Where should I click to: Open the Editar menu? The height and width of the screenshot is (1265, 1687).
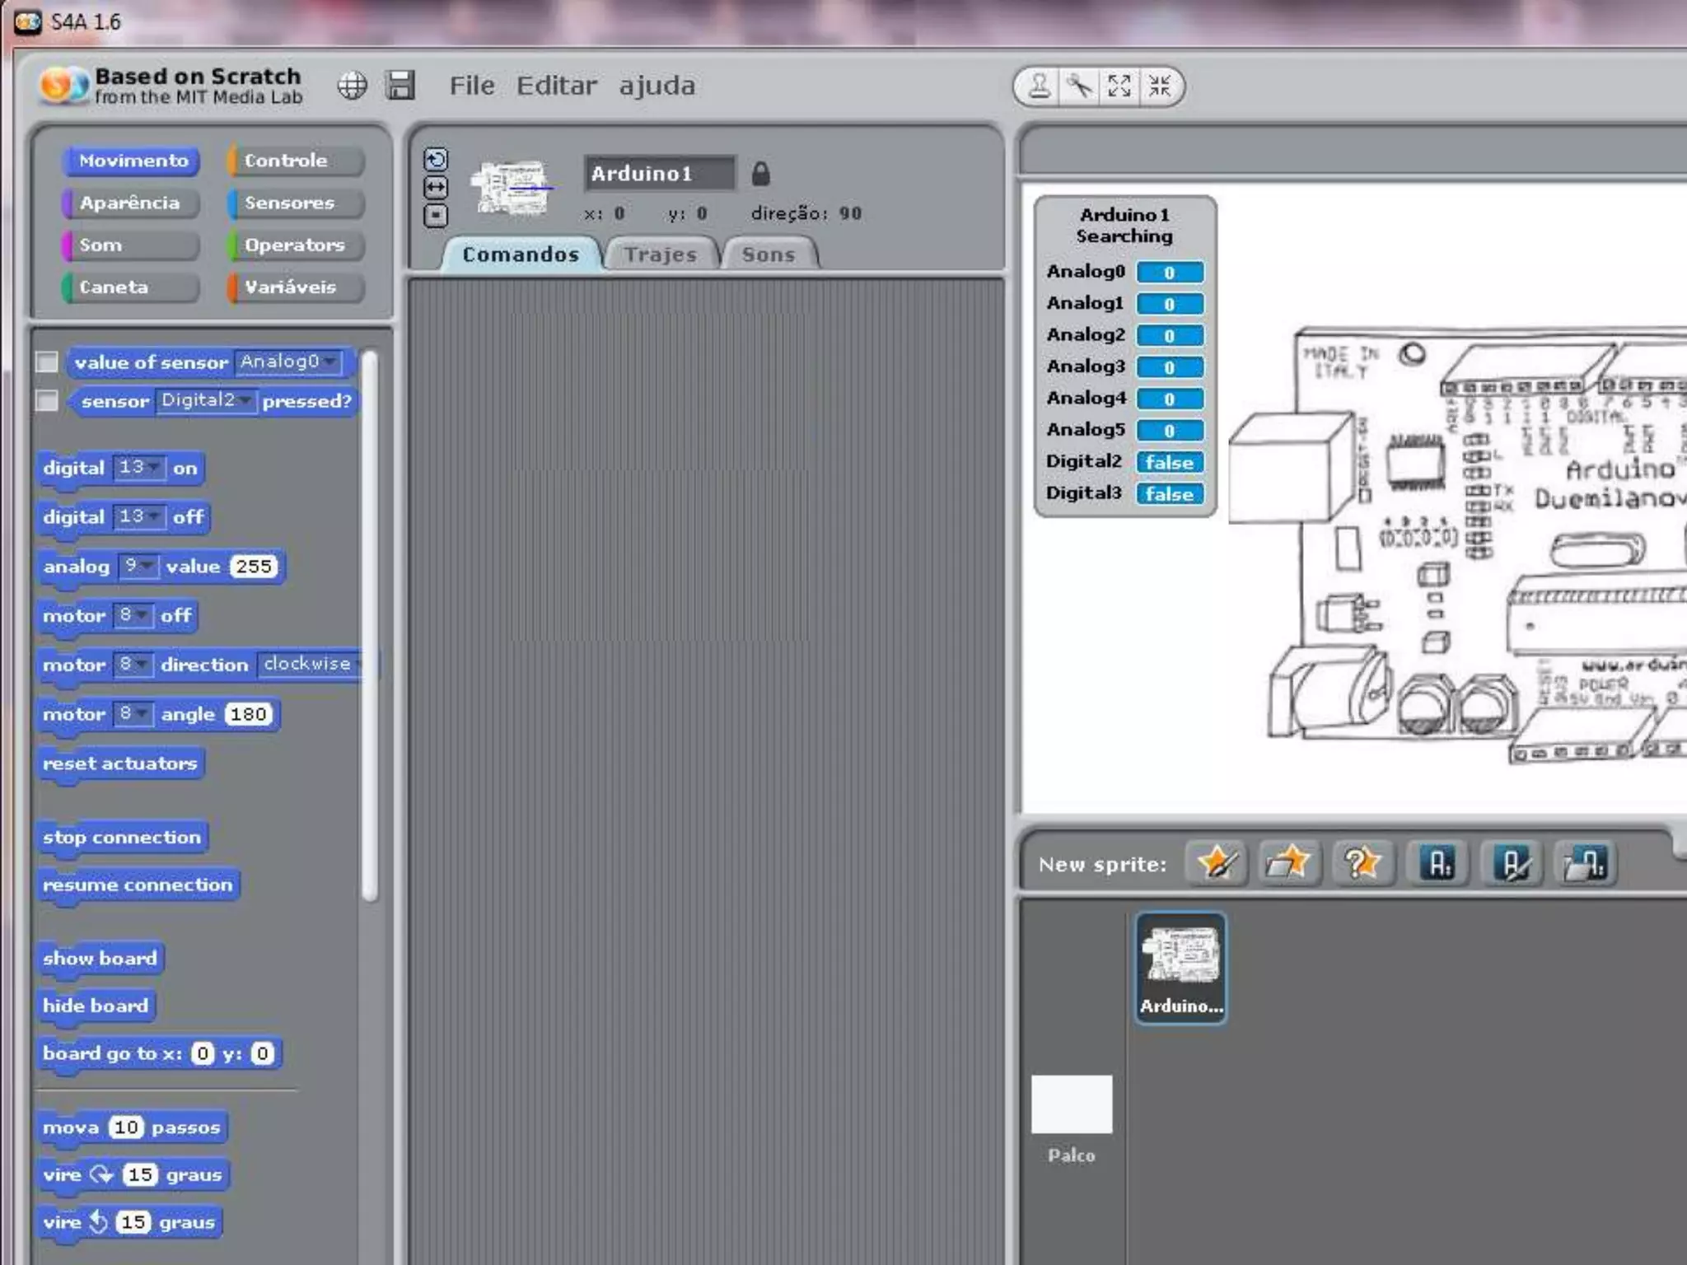(x=556, y=86)
